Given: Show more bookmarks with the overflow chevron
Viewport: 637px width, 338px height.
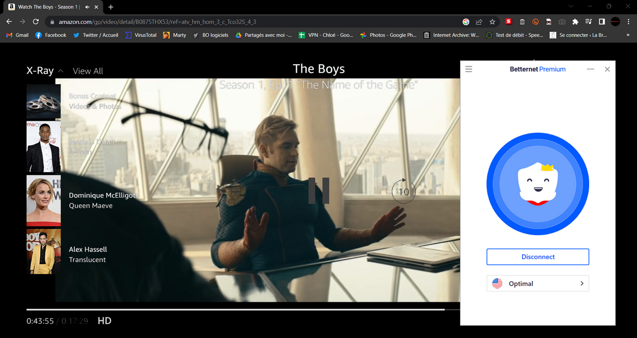Looking at the screenshot, I should (628, 35).
